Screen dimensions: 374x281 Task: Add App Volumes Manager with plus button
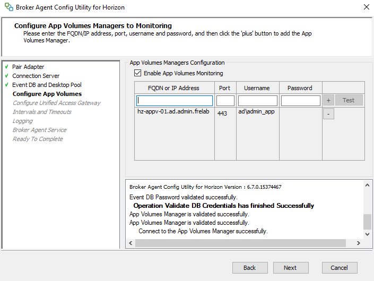pyautogui.click(x=328, y=100)
